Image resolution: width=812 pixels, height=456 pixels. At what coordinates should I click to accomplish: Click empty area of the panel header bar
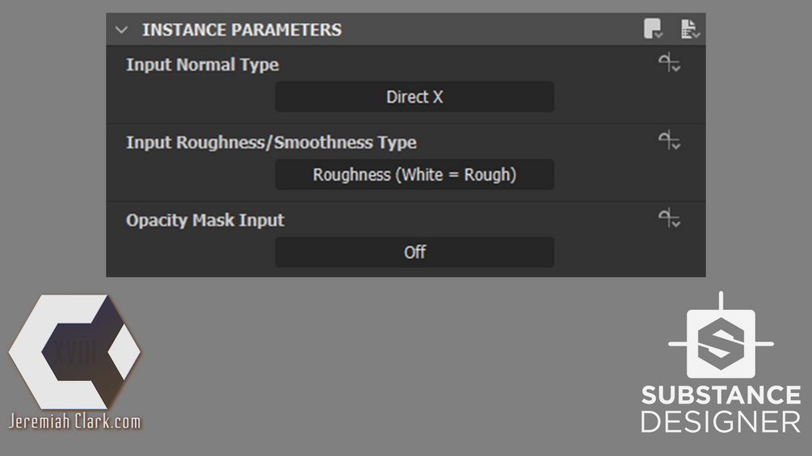485,30
